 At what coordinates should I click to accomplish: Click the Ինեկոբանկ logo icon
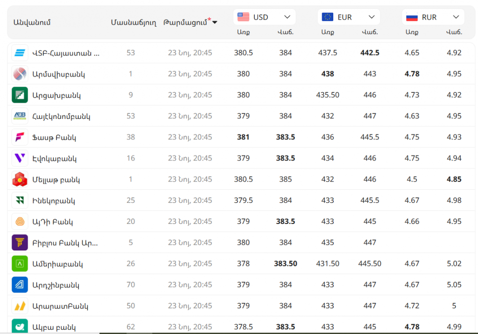(20, 201)
